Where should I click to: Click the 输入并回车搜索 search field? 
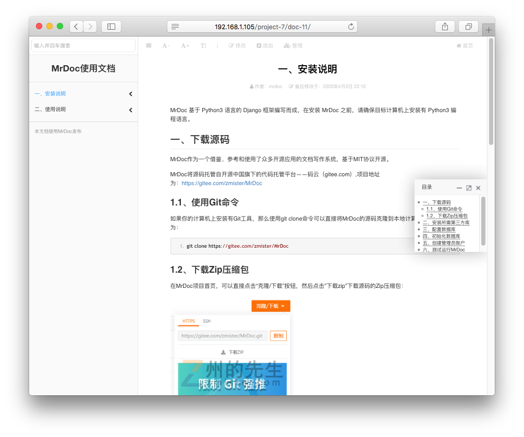pyautogui.click(x=83, y=46)
